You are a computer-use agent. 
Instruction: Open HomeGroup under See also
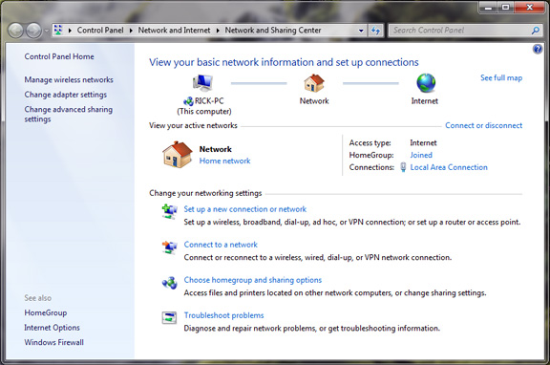point(46,312)
